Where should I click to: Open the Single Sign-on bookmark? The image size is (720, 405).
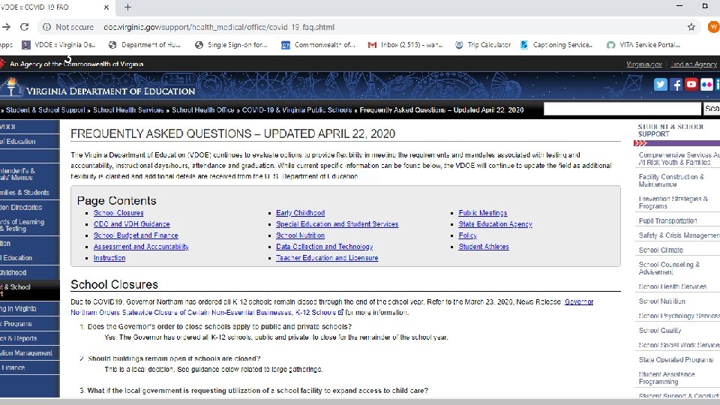[231, 44]
